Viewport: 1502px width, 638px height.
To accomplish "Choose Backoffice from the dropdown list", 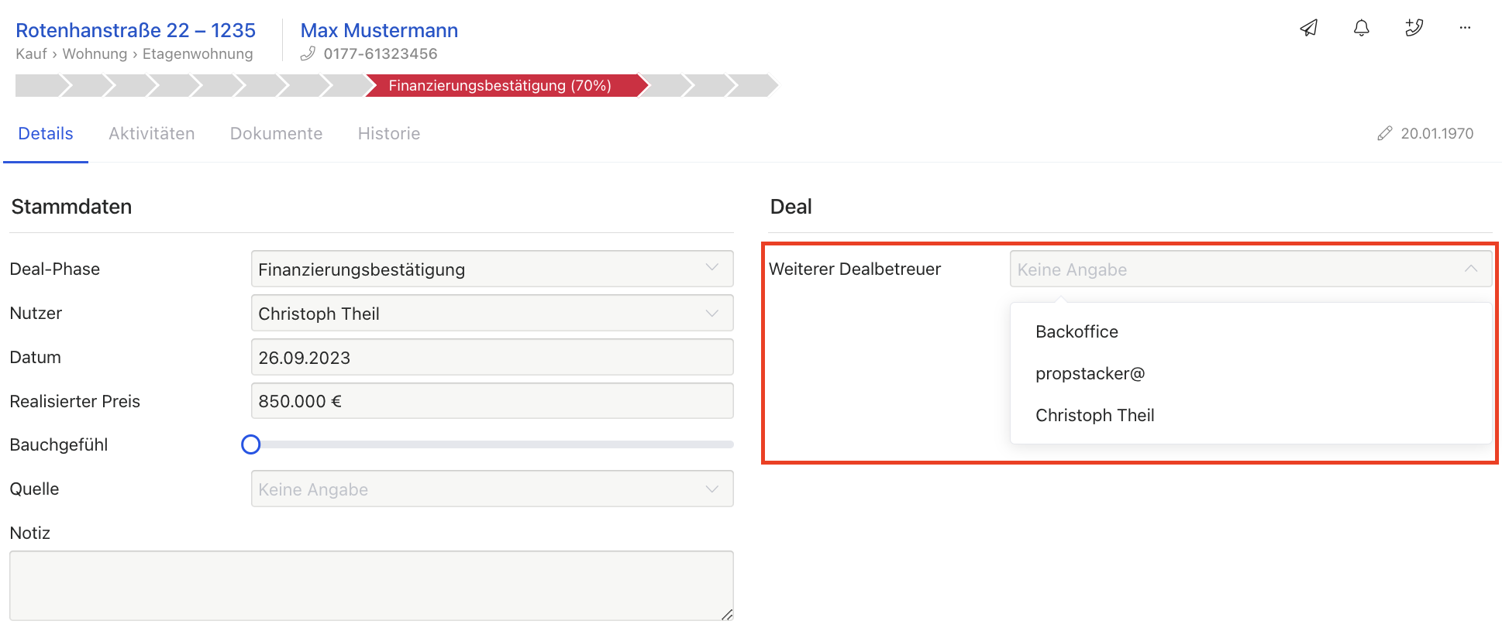I will coord(1077,332).
